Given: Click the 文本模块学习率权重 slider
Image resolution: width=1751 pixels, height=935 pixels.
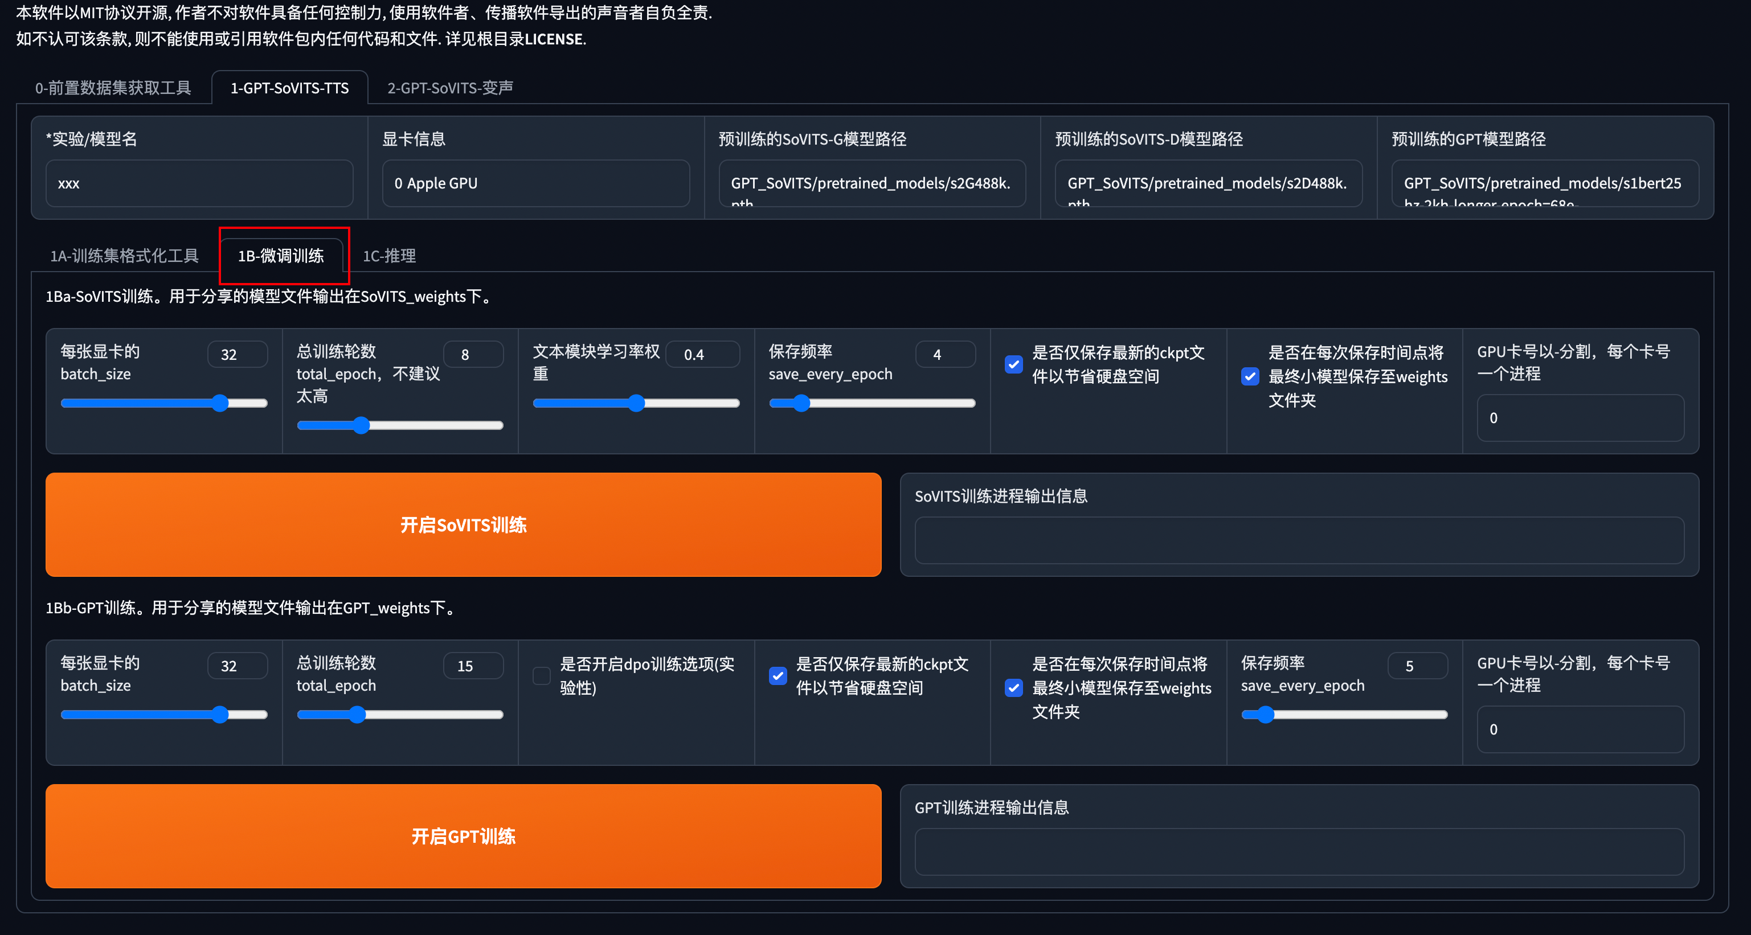Looking at the screenshot, I should (636, 403).
